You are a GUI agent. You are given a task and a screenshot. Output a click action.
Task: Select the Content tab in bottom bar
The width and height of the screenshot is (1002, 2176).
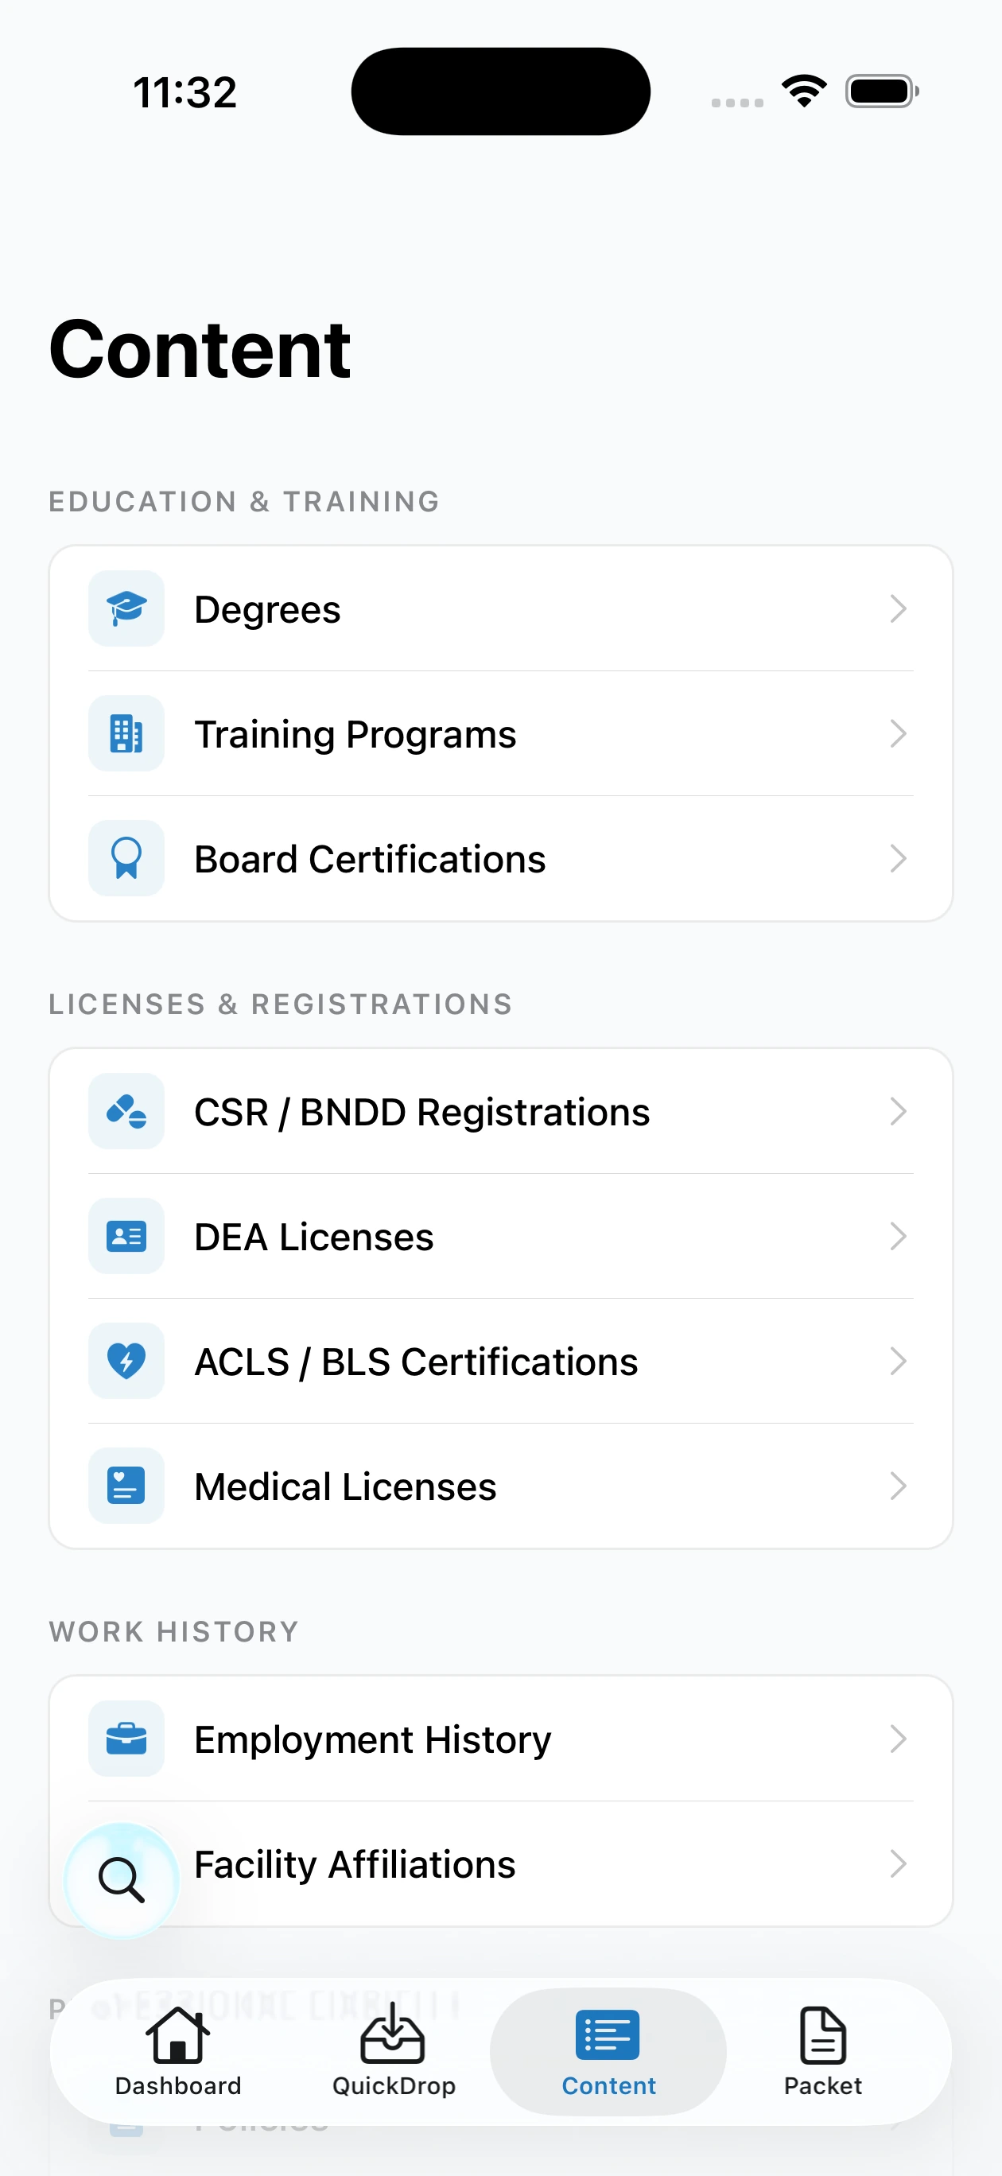pos(608,2051)
